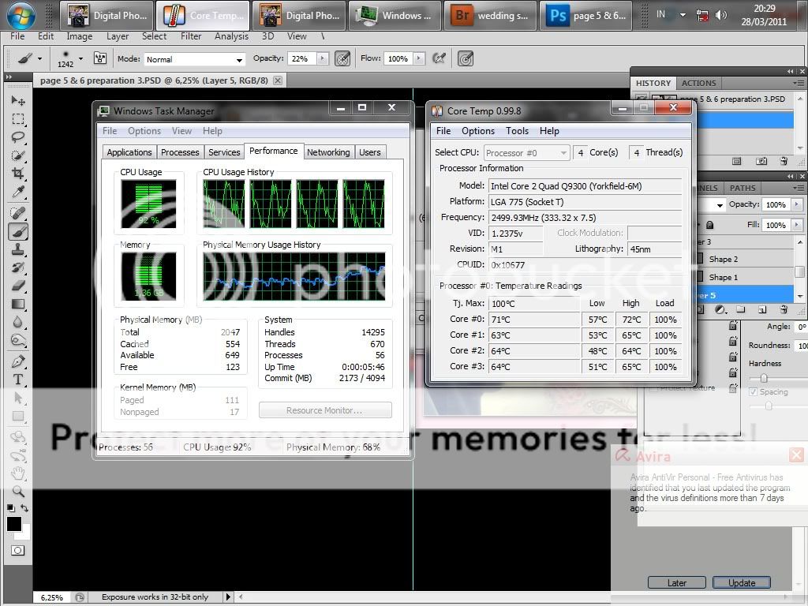808x606 pixels.
Task: Select the Eraser tool
Action: click(18, 286)
